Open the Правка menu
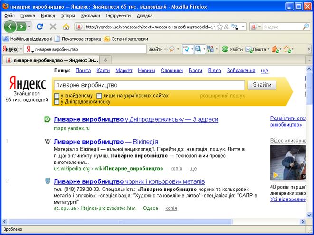The width and height of the screenshot is (314, 235). [28, 16]
